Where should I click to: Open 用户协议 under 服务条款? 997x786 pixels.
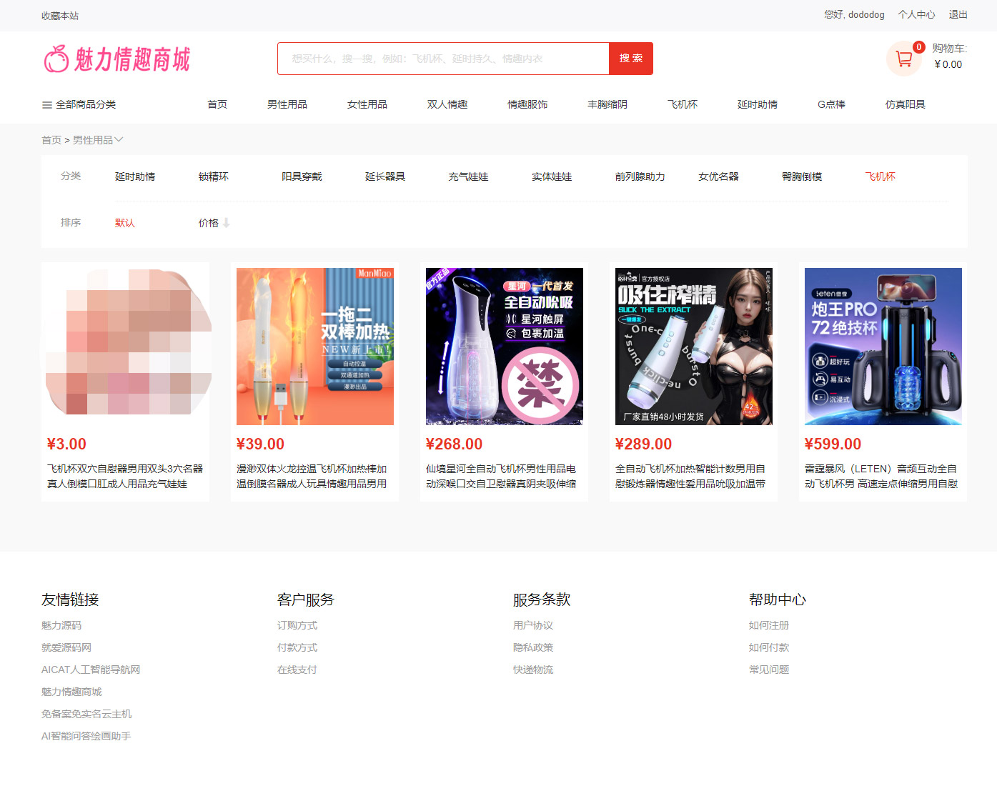[533, 625]
